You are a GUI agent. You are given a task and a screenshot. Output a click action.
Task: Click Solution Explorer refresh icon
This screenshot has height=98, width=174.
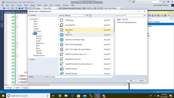coord(153,16)
